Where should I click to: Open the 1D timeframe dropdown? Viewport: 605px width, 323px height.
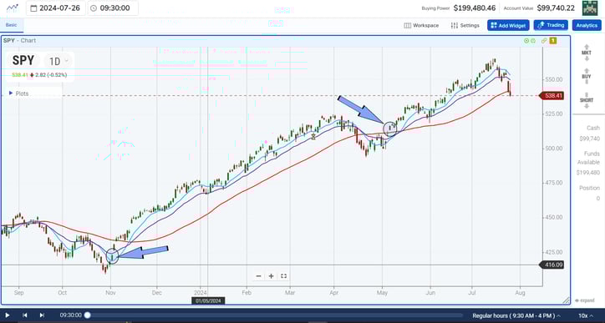pyautogui.click(x=58, y=61)
